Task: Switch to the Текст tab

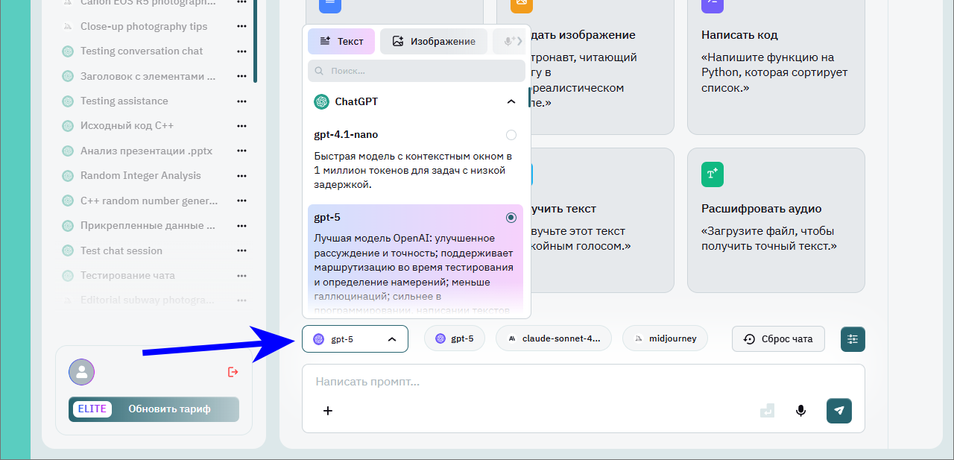Action: (x=341, y=42)
